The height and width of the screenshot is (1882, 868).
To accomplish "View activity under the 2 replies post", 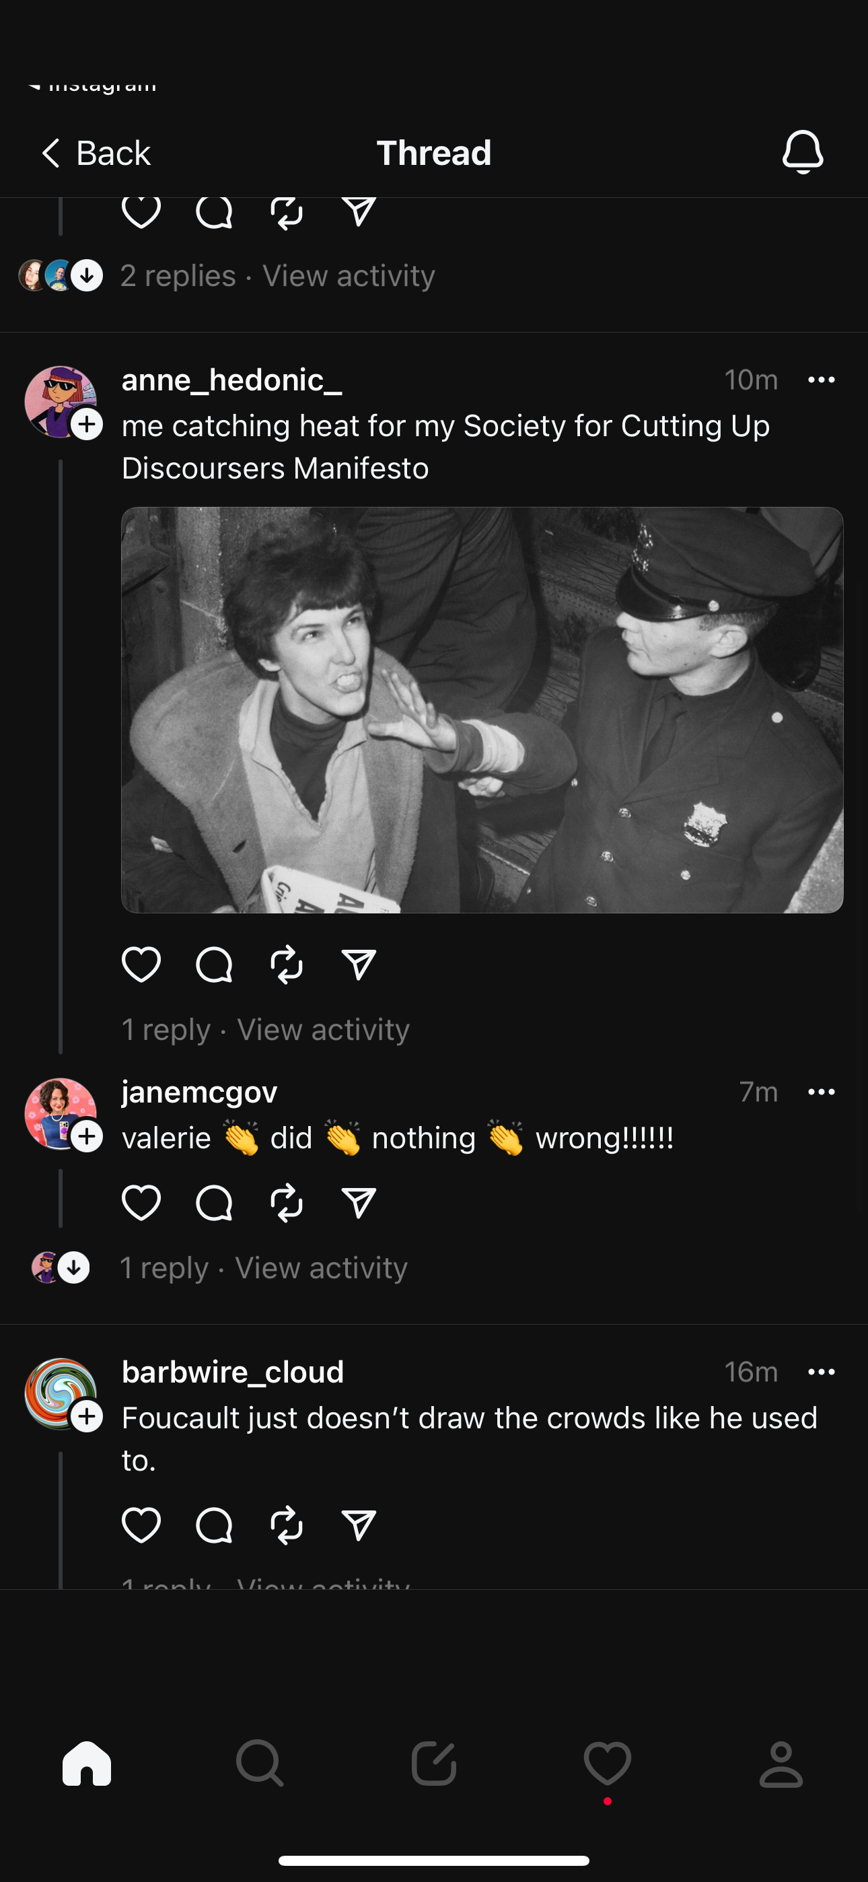I will (349, 276).
